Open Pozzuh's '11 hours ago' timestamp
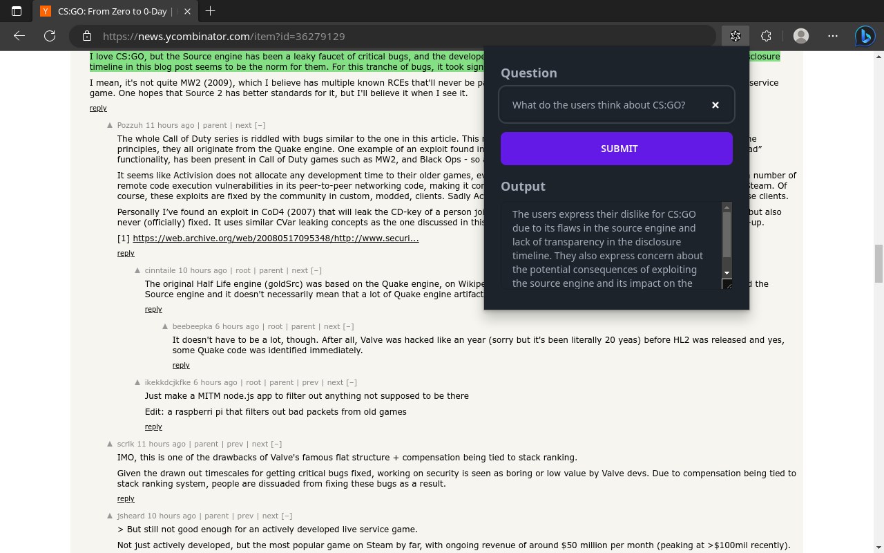884x553 pixels. pyautogui.click(x=170, y=125)
